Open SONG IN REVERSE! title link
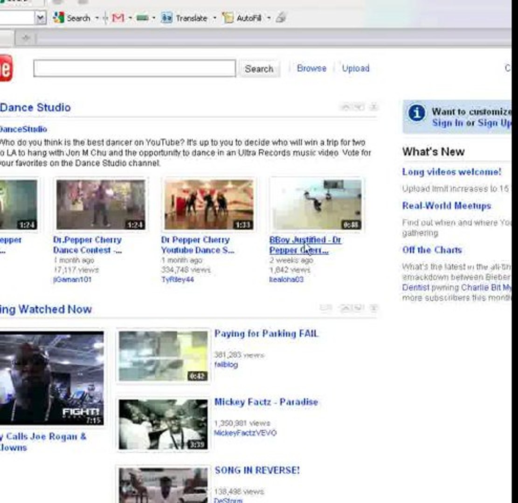Viewport: 518px width, 503px height. tap(257, 470)
